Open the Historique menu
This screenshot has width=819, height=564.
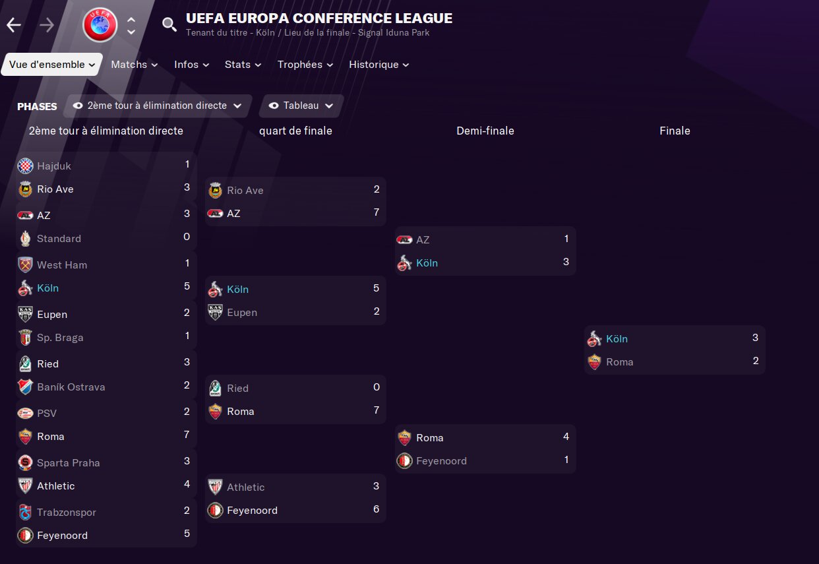(x=379, y=65)
